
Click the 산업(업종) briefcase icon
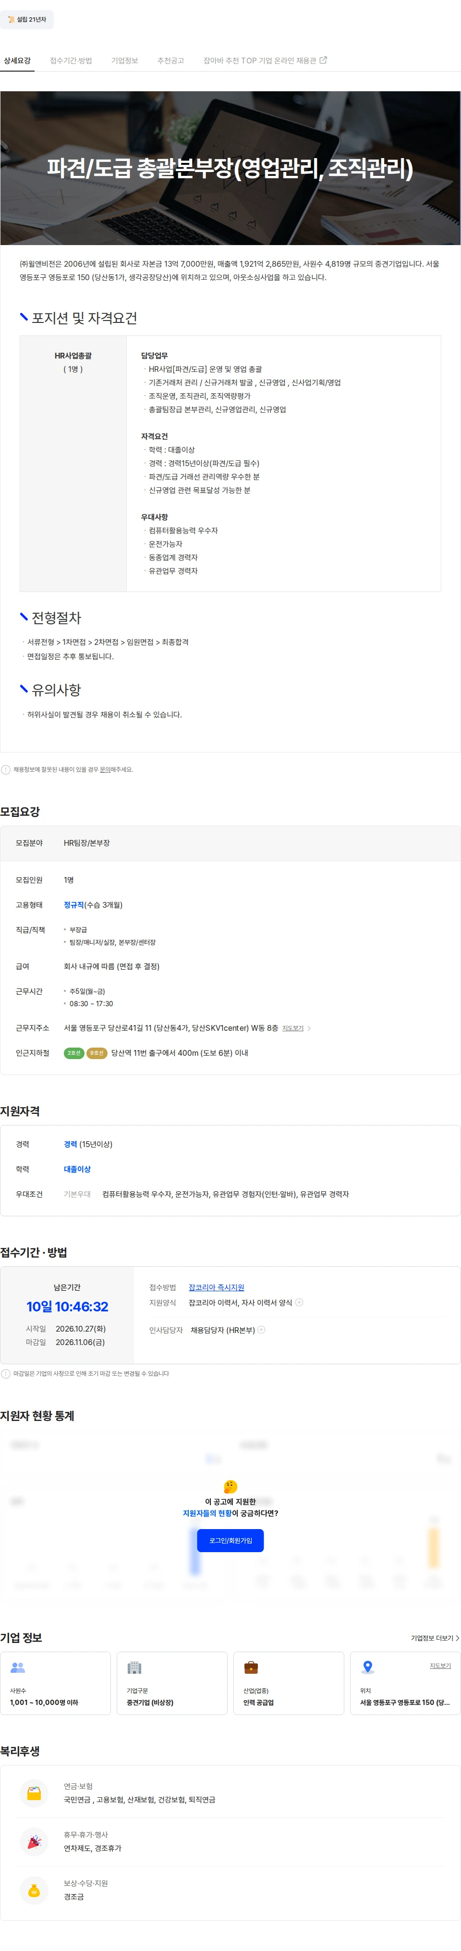[x=251, y=1667]
